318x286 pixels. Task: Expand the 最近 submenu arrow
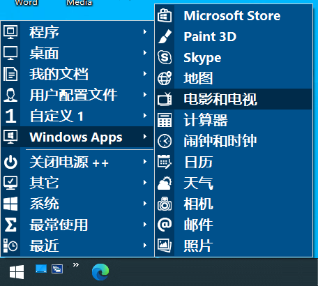pyautogui.click(x=145, y=246)
